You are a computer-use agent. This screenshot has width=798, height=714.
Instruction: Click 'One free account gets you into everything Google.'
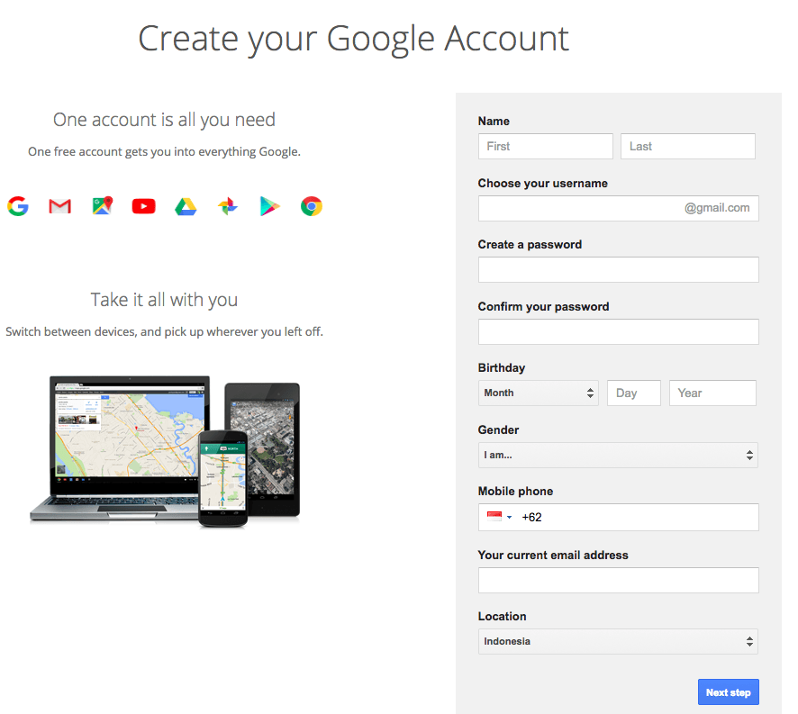point(164,151)
